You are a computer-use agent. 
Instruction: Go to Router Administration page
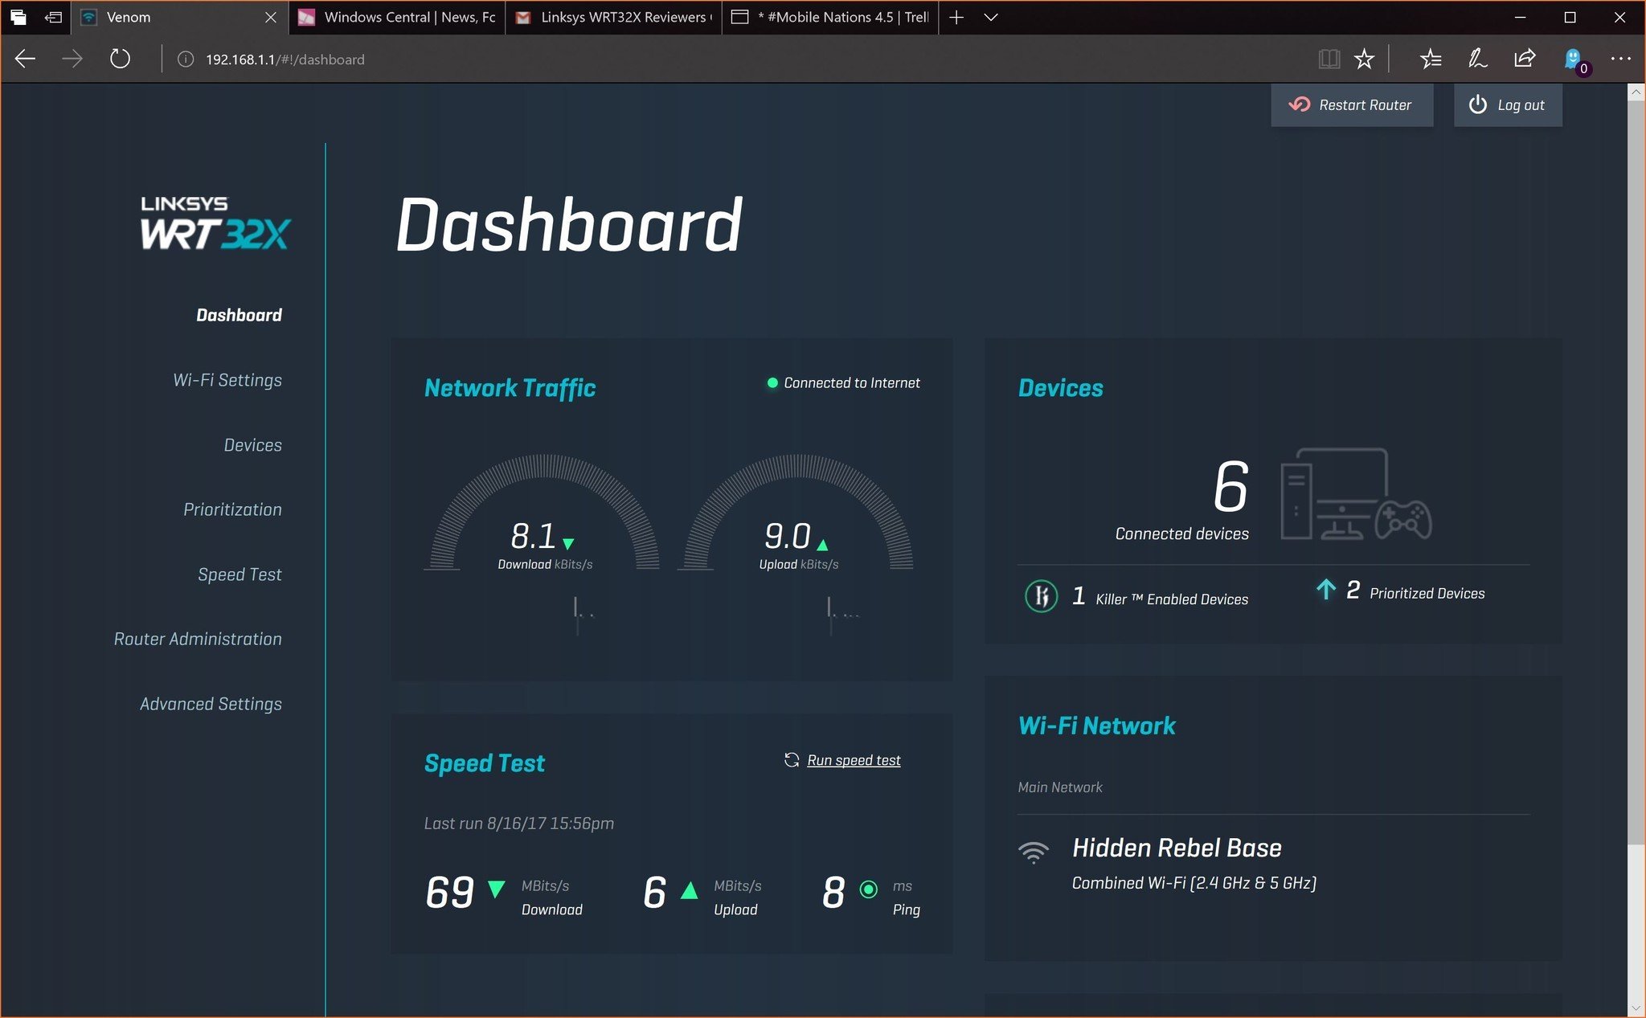pos(198,639)
